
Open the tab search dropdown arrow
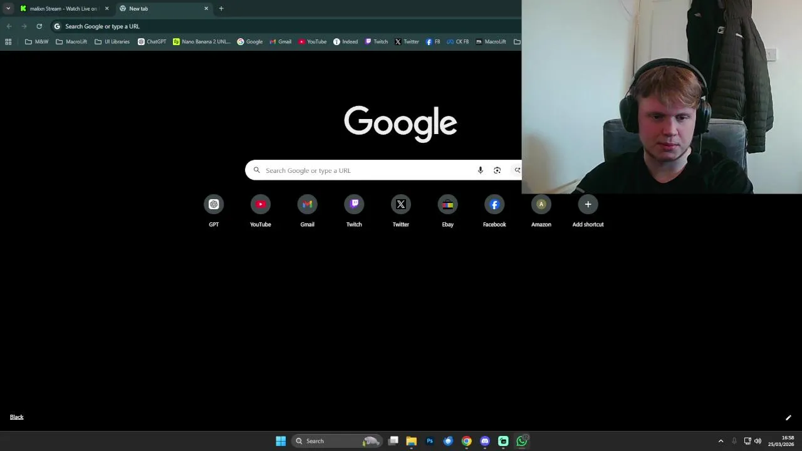tap(8, 9)
